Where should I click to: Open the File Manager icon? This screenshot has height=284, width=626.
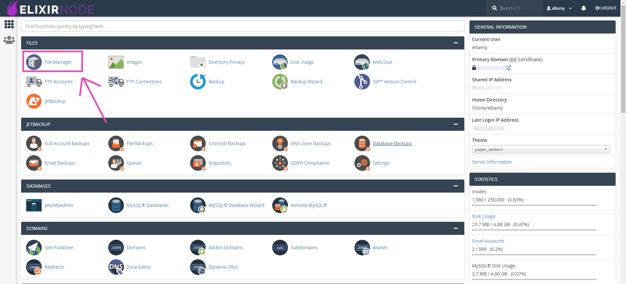[x=34, y=62]
